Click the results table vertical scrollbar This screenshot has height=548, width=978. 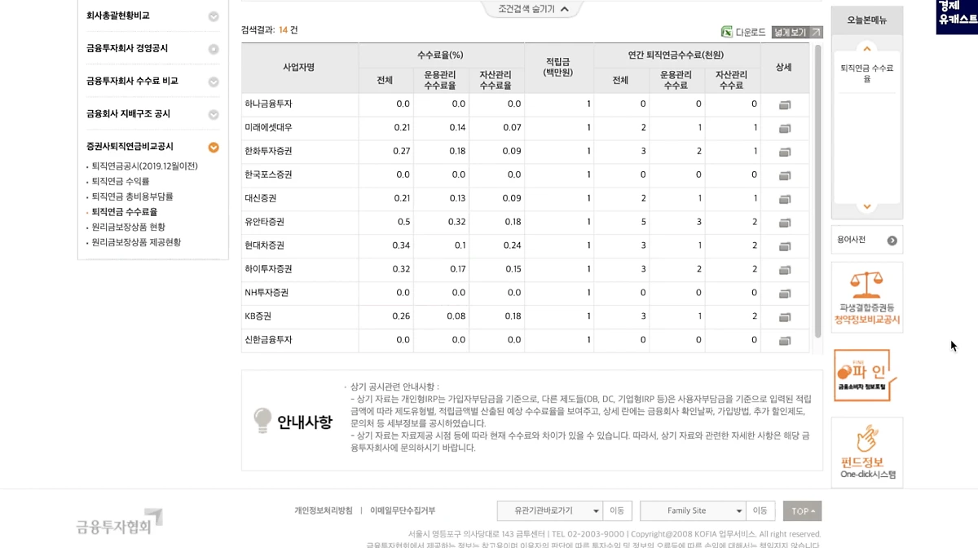click(x=818, y=191)
